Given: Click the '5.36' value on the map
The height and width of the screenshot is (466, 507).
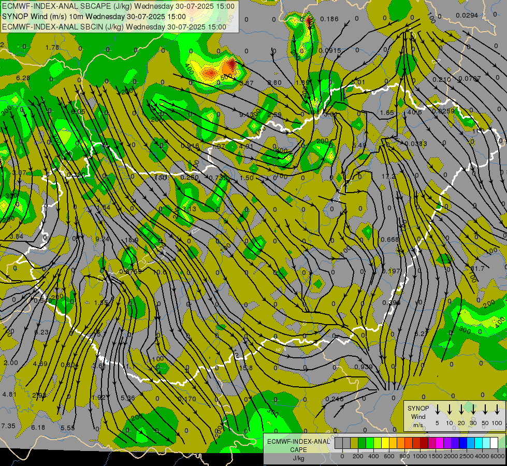Looking at the screenshot, I should (x=128, y=398).
